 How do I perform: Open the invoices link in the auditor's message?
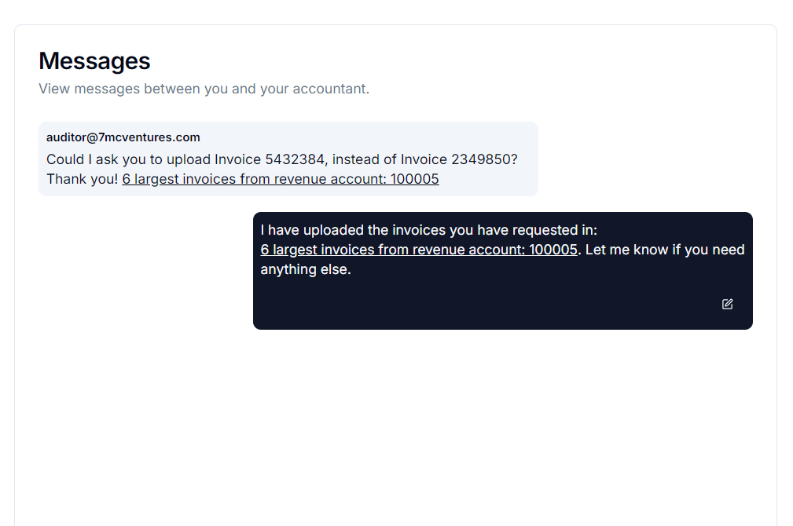coord(280,179)
